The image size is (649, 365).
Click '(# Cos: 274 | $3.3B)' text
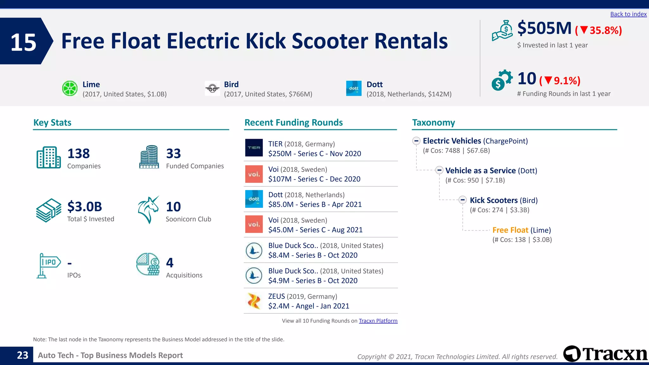click(499, 210)
